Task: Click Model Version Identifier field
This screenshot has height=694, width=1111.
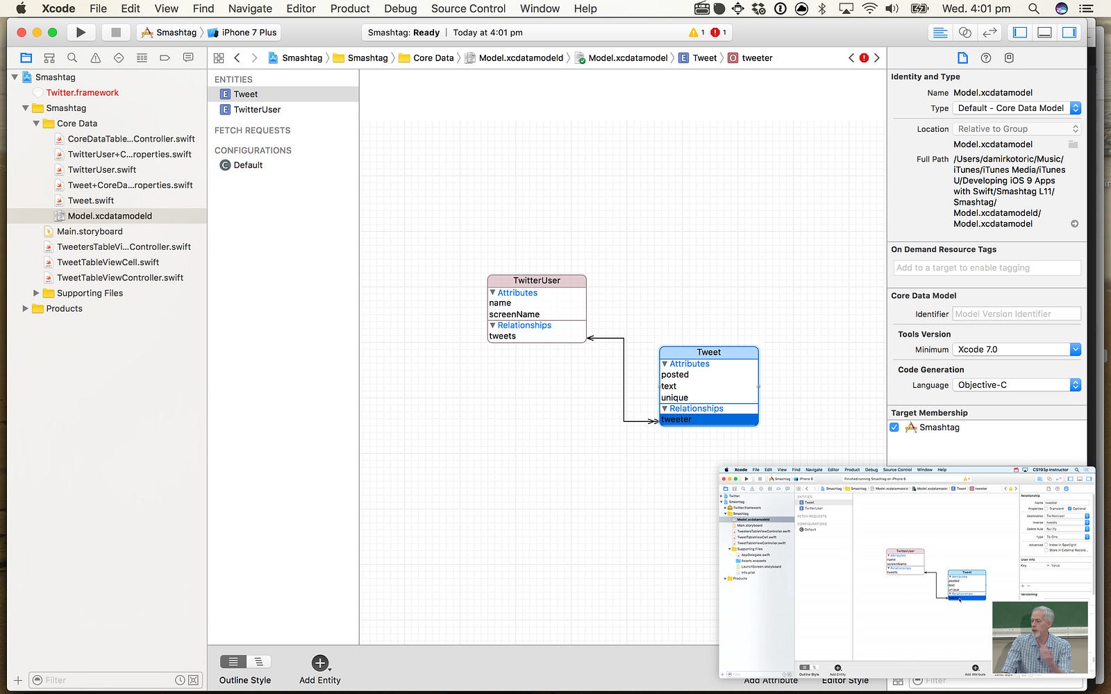Action: [1017, 314]
